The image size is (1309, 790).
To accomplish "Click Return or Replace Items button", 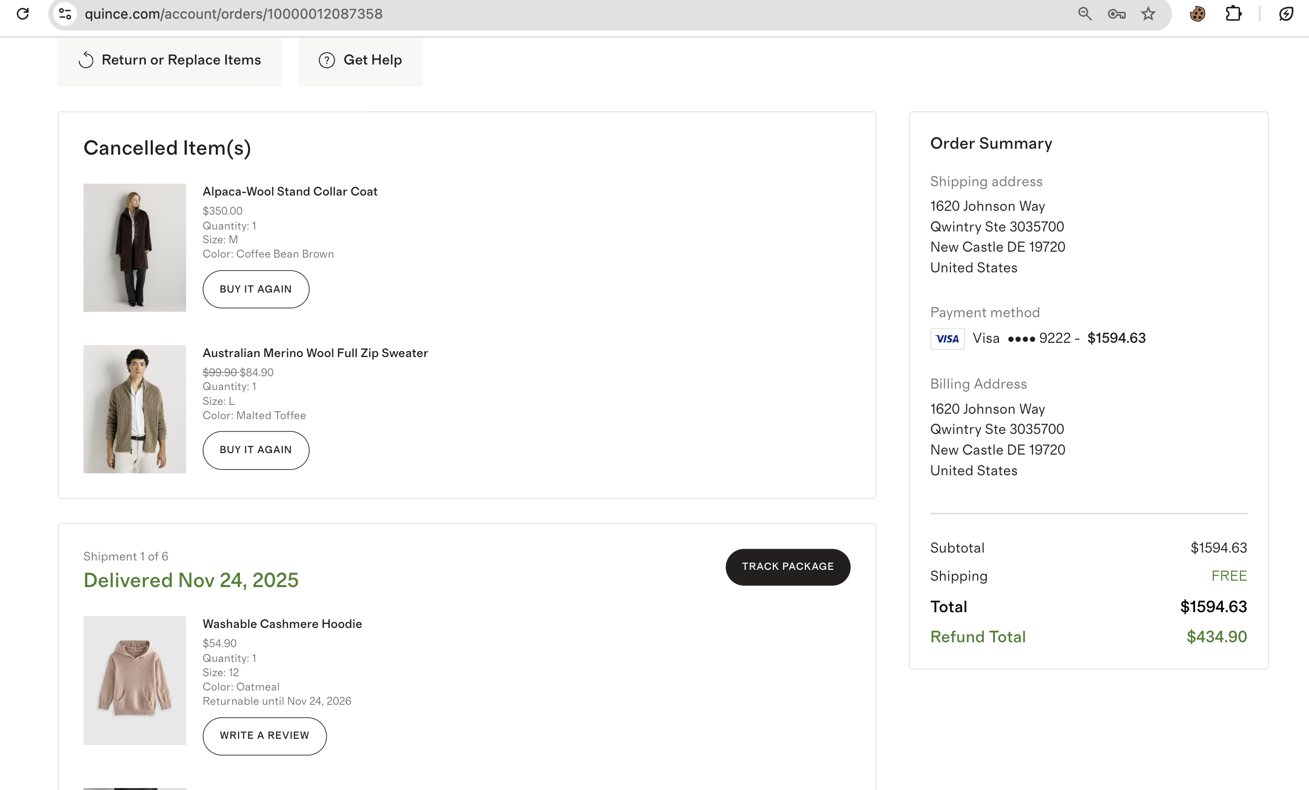I will click(x=170, y=61).
